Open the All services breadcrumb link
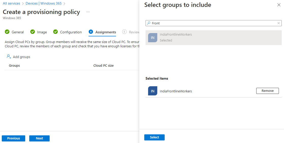This screenshot has height=143, width=284. (11, 4)
